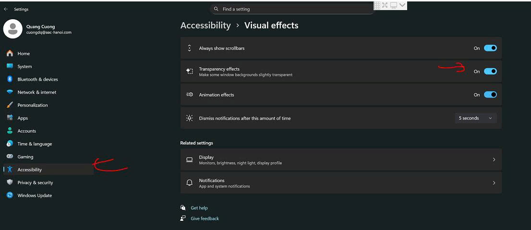Open Notifications related settings chevron
531x230 pixels.
(494, 183)
